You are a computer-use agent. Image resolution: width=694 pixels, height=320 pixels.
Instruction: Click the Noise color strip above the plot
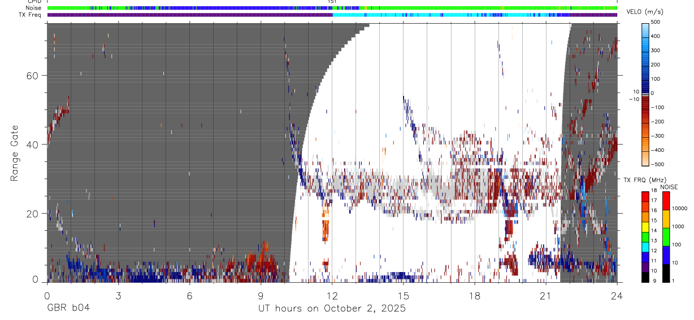click(x=332, y=8)
